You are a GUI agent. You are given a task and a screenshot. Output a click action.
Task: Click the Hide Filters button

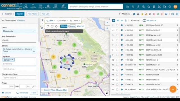point(32,14)
